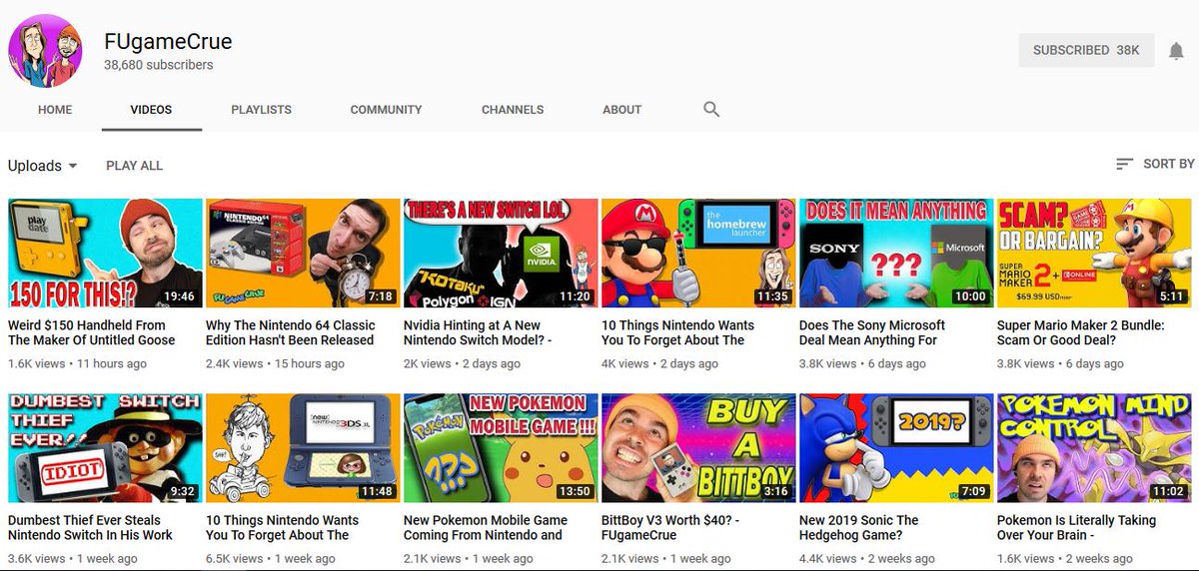Click the 13:50 duration badge
This screenshot has width=1199, height=571.
pos(574,491)
